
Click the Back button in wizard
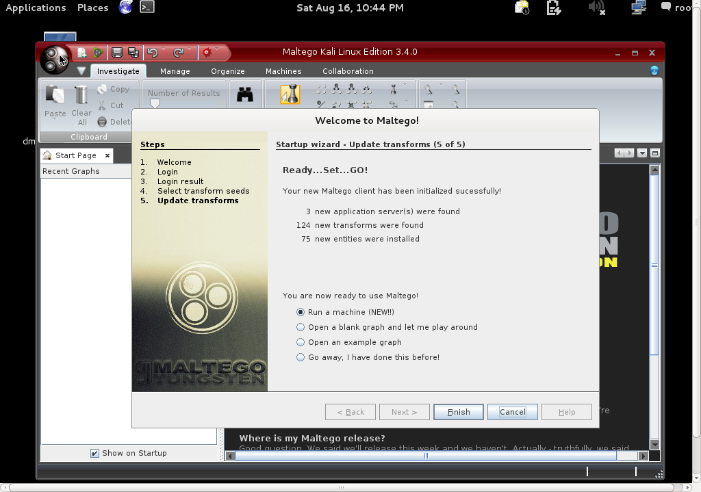point(350,412)
